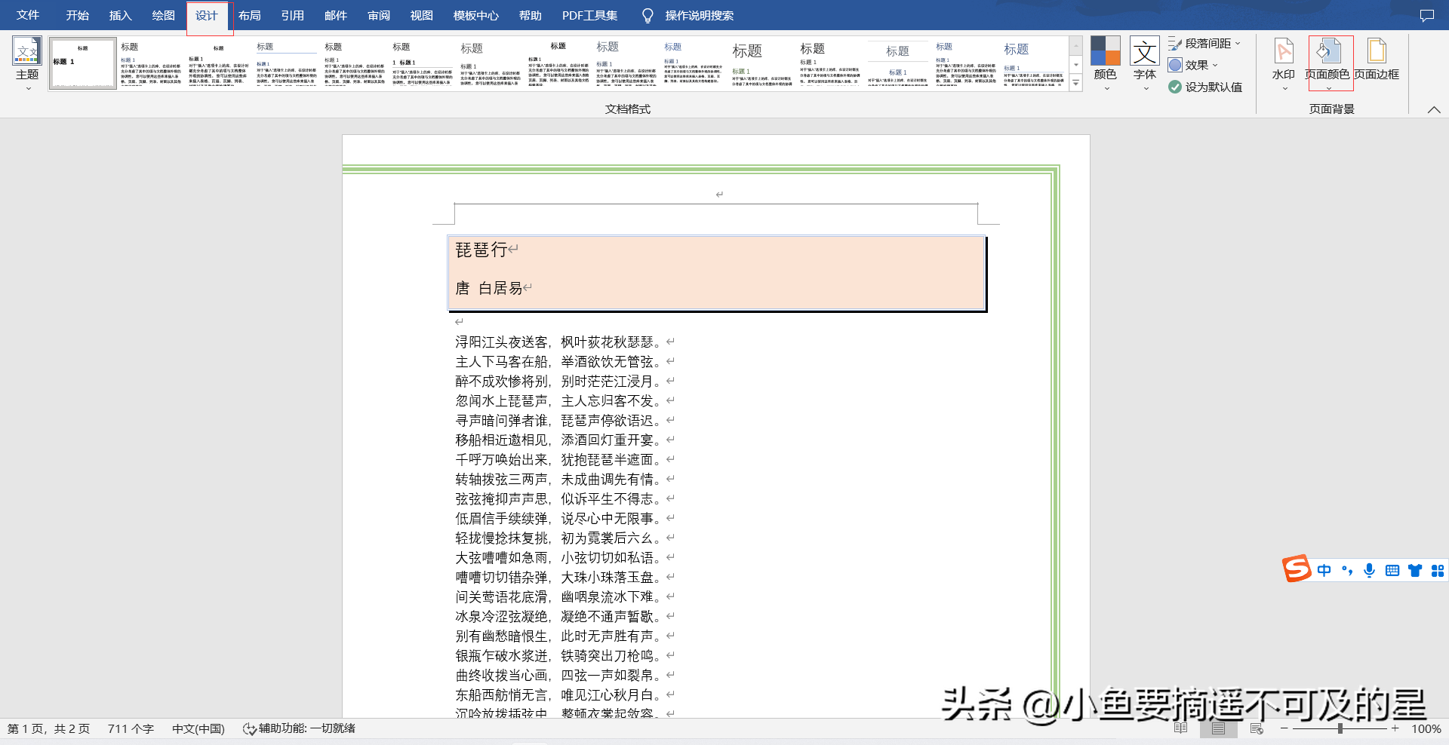Screen dimensions: 1449x745
Task: Switch to the 布局 tab
Action: tap(249, 15)
